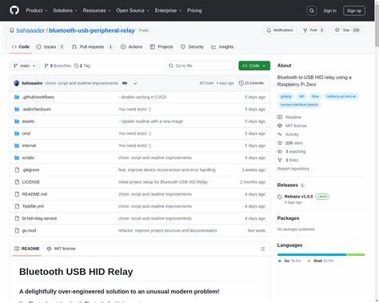Viewport: 379px width, 303px height.
Task: Open the main branch selector dropdown
Action: 25,66
